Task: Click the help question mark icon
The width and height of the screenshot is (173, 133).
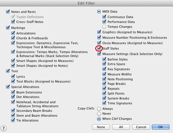Action: pyautogui.click(x=4, y=128)
